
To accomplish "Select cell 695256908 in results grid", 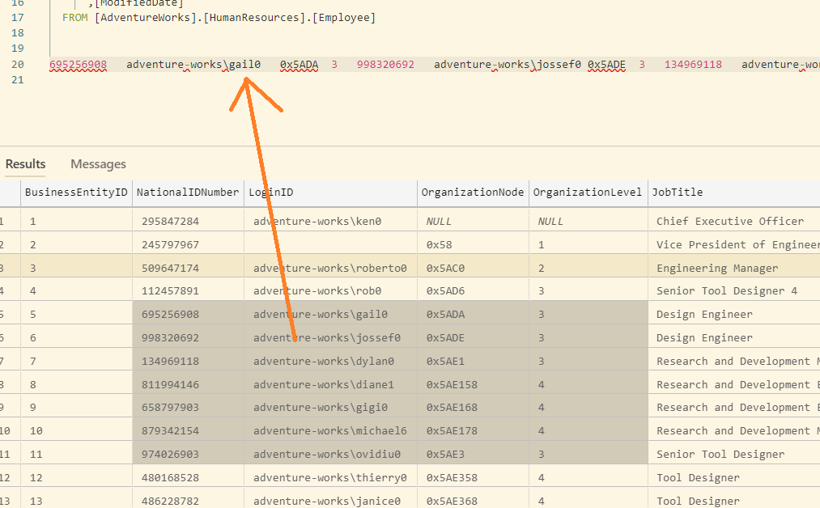I will (x=189, y=314).
